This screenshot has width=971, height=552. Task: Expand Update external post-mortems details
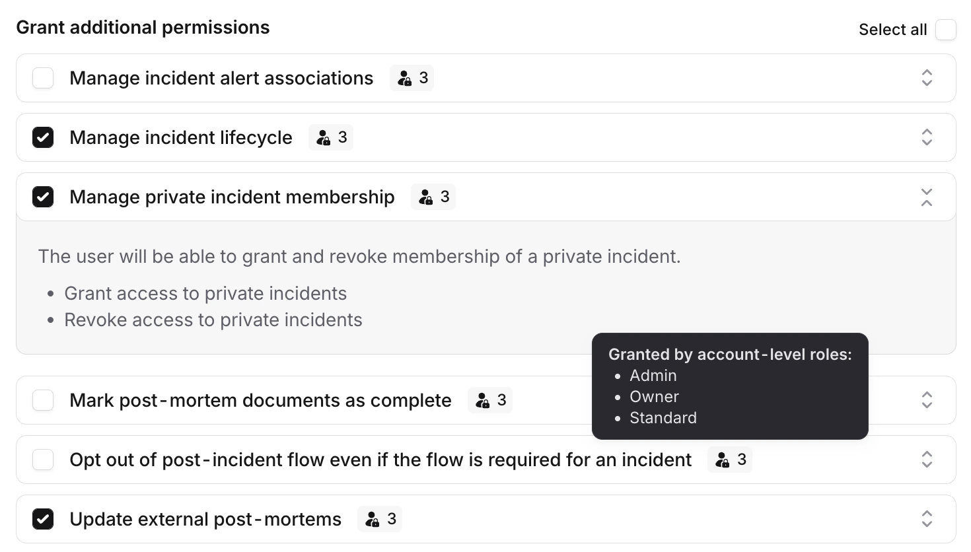point(927,519)
